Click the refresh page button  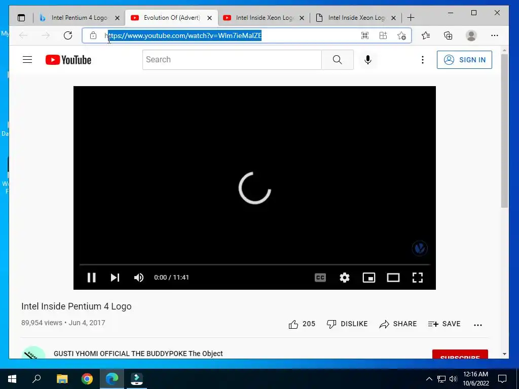tap(68, 35)
